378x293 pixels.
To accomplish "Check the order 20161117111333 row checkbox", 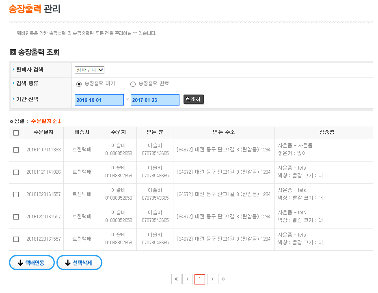I will [16, 150].
